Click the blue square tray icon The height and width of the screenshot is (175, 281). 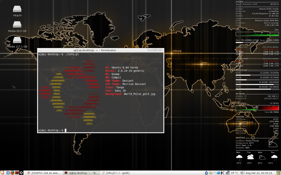tap(218, 173)
